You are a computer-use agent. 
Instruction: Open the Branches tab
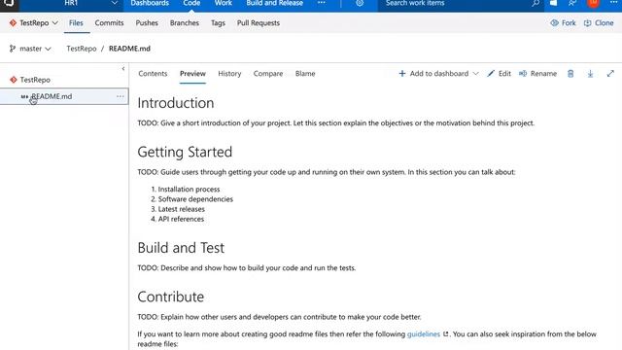click(185, 23)
